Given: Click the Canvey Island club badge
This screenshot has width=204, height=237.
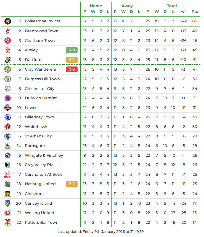Looking at the screenshot, I should click(x=8, y=203).
